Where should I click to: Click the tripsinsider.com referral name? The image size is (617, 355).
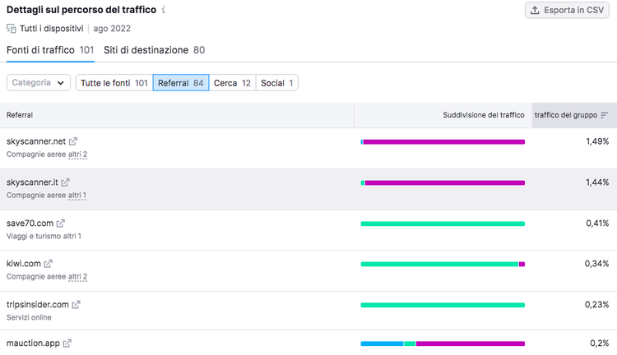click(x=38, y=305)
